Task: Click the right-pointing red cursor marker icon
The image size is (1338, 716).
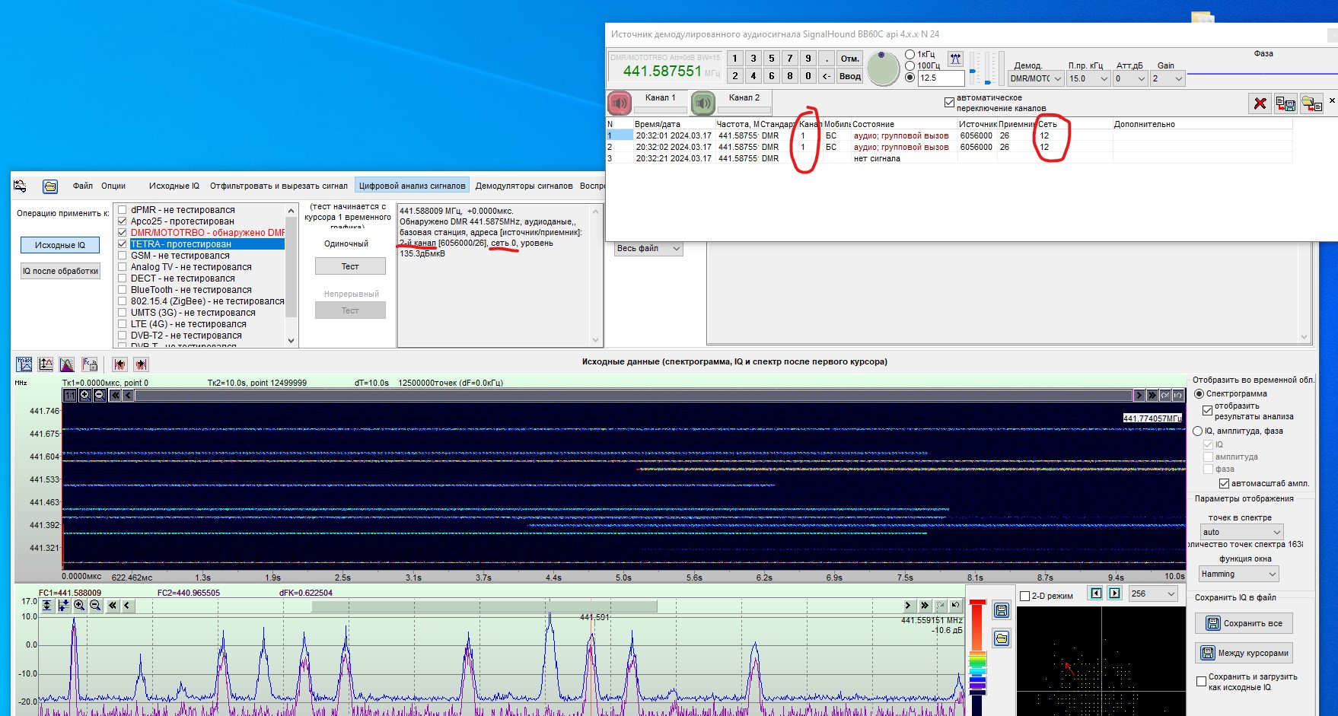Action: [x=141, y=364]
